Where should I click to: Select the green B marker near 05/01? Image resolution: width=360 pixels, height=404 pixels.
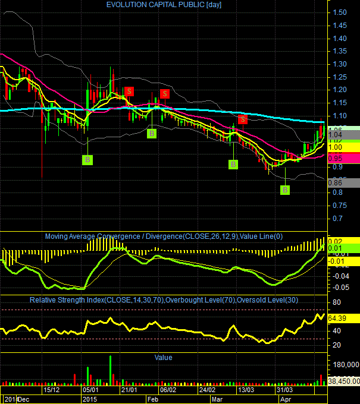87,160
